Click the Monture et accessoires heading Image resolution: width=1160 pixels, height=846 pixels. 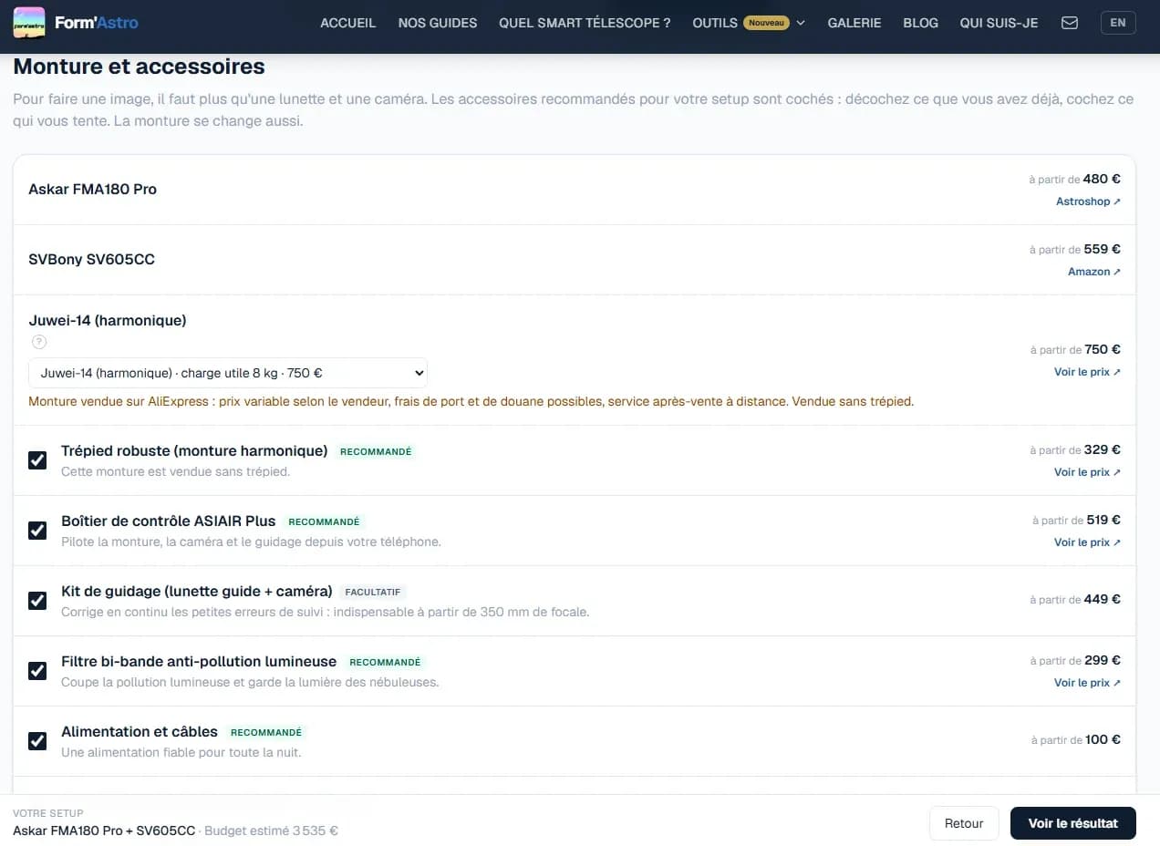point(140,67)
